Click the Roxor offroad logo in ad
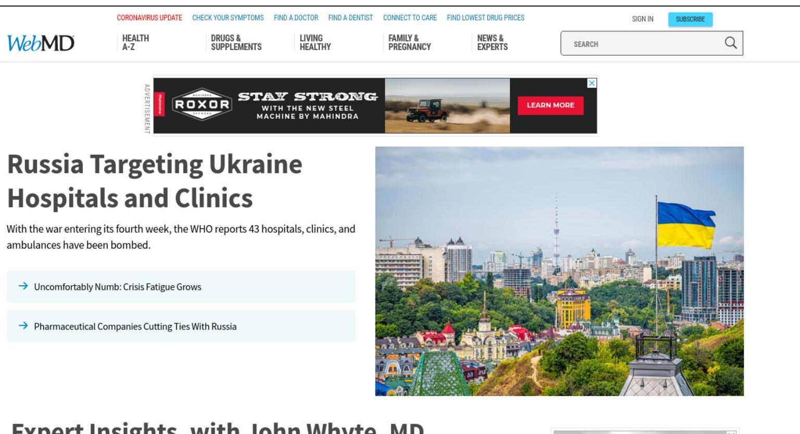 (x=202, y=105)
